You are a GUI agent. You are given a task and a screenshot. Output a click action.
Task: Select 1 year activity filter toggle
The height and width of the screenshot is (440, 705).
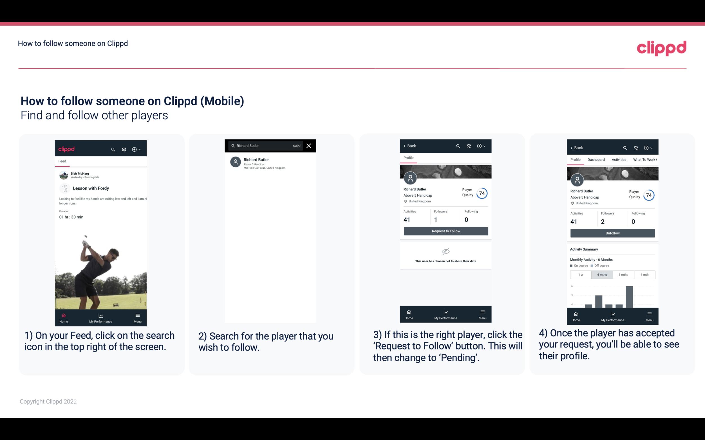(581, 274)
